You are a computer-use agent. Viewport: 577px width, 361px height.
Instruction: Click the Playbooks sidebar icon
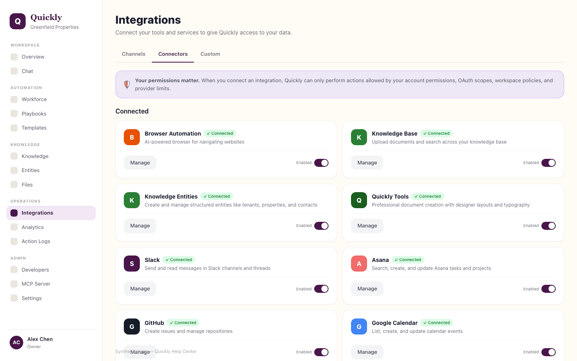point(14,114)
